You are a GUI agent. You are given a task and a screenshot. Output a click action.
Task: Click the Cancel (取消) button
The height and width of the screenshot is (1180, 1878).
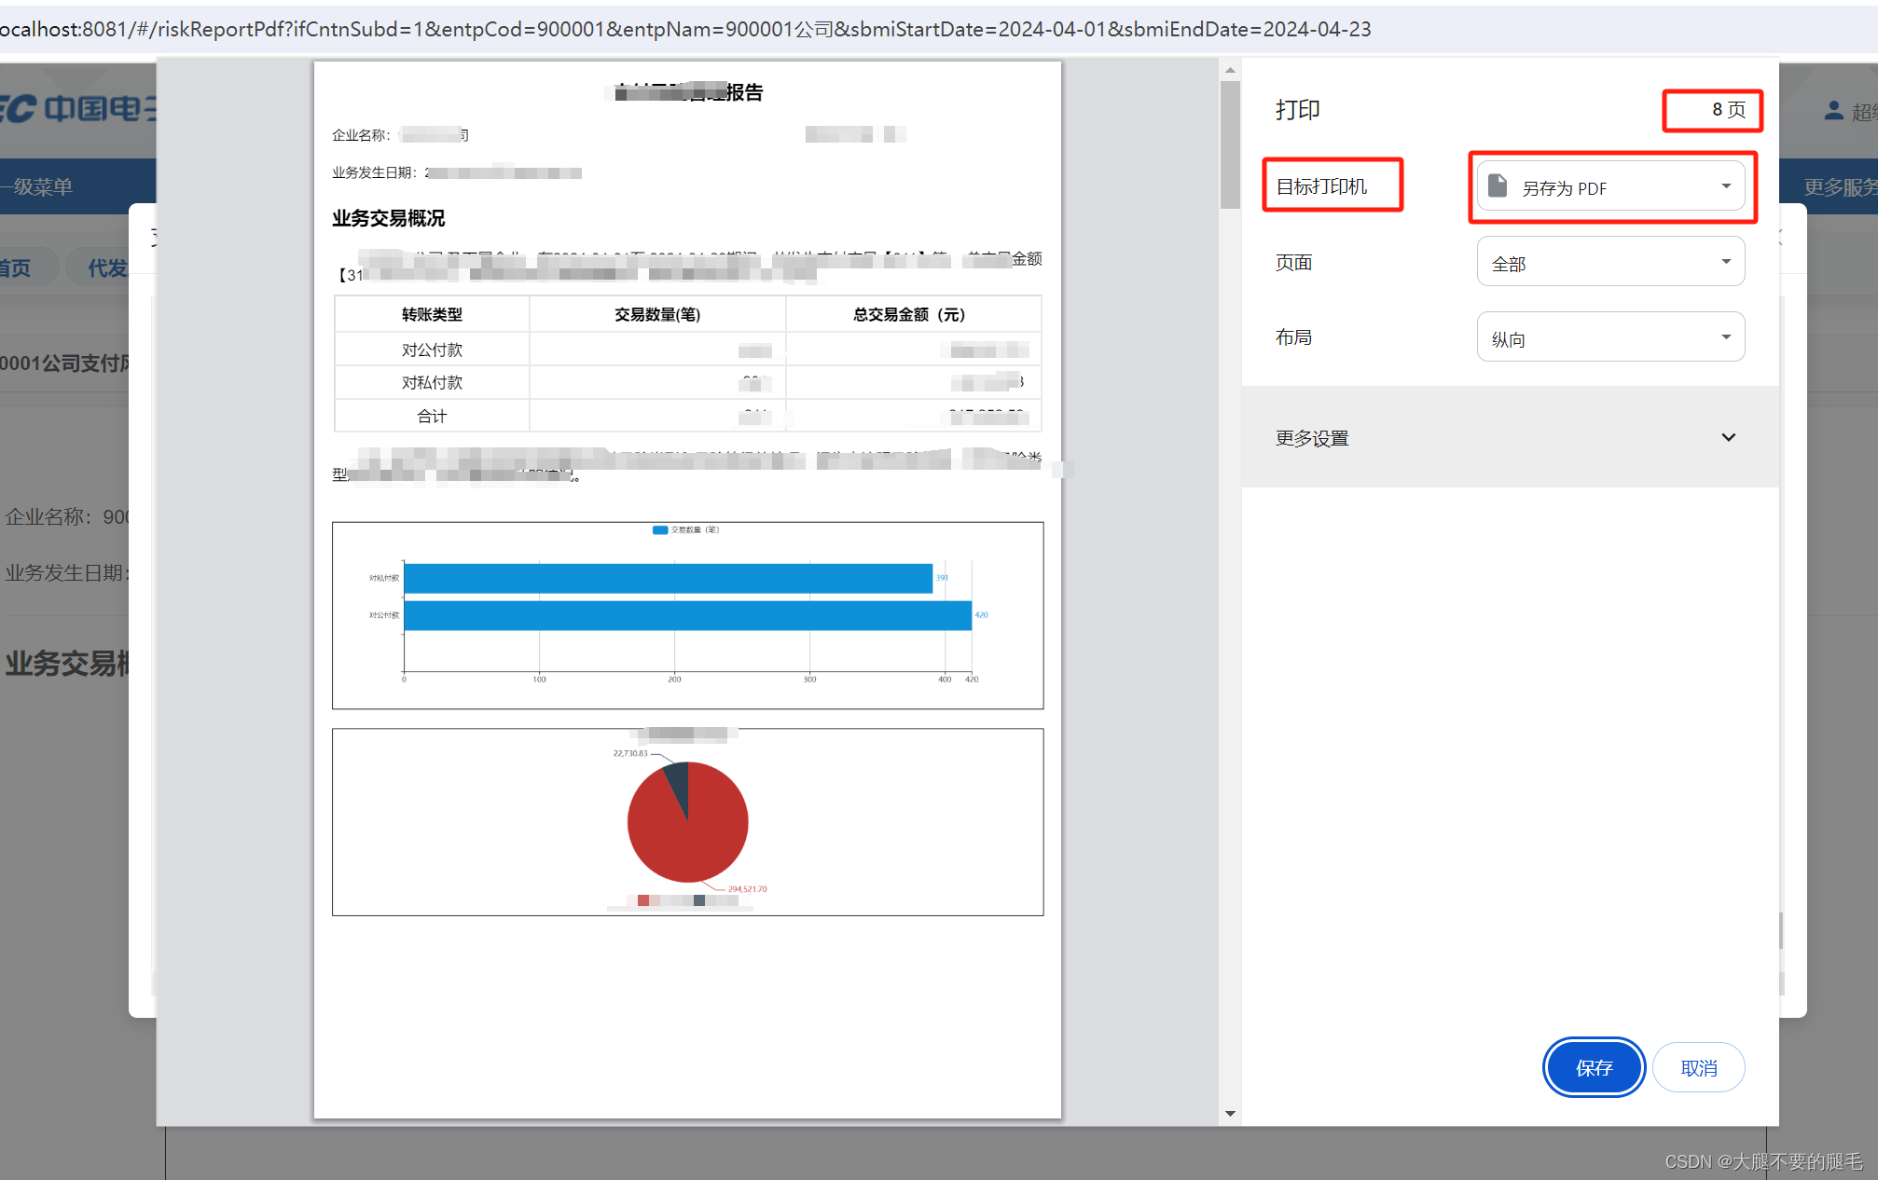coord(1698,1067)
